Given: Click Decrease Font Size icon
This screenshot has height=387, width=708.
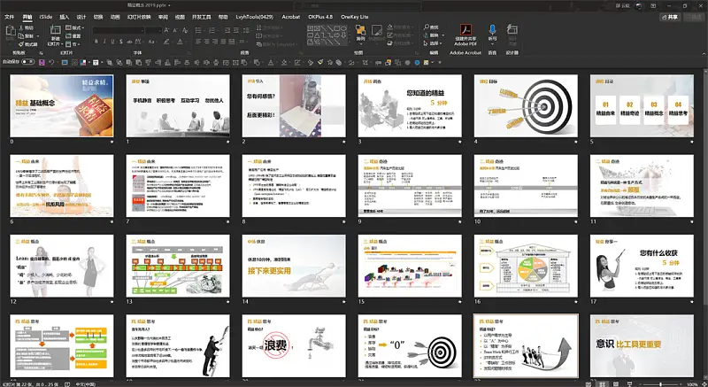Looking at the screenshot, I should [175, 30].
